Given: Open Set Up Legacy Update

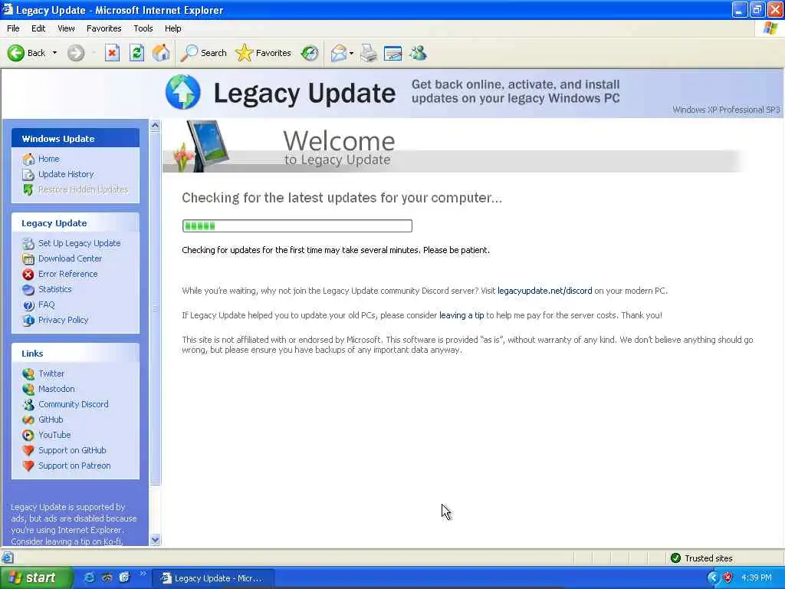Looking at the screenshot, I should [x=80, y=243].
